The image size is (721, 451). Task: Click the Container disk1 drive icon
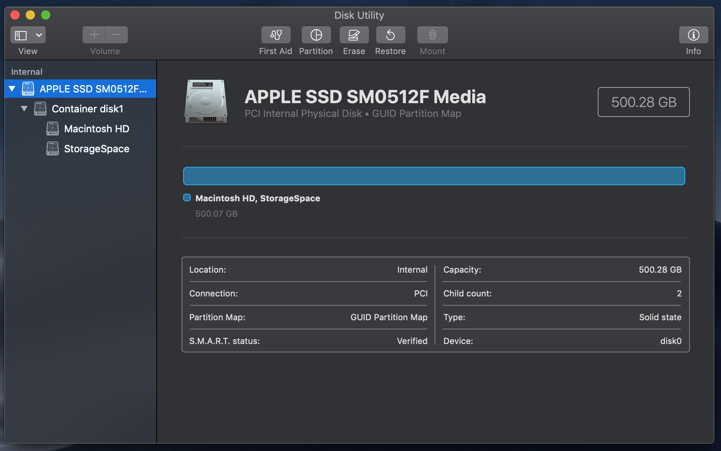40,109
